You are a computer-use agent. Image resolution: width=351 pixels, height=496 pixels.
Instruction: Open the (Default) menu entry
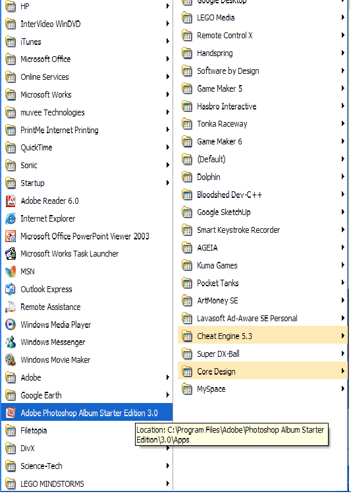coord(262,159)
